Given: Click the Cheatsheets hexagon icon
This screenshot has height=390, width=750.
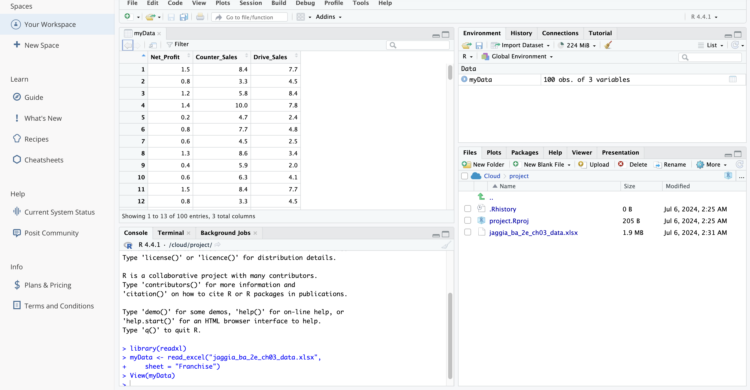Looking at the screenshot, I should 17,159.
